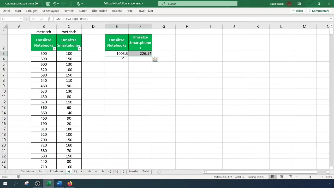Click the insert function fx icon
The height and width of the screenshot is (188, 334).
(49, 19)
